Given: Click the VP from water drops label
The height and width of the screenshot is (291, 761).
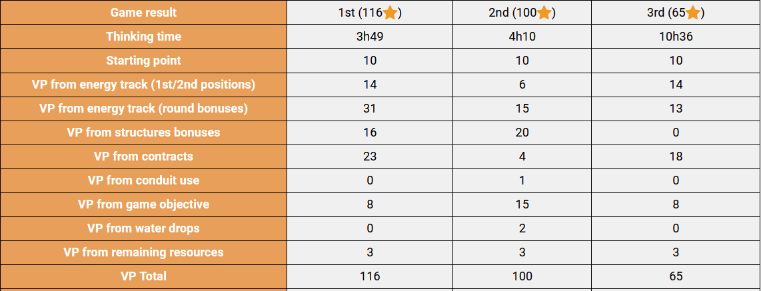Looking at the screenshot, I should point(144,228).
